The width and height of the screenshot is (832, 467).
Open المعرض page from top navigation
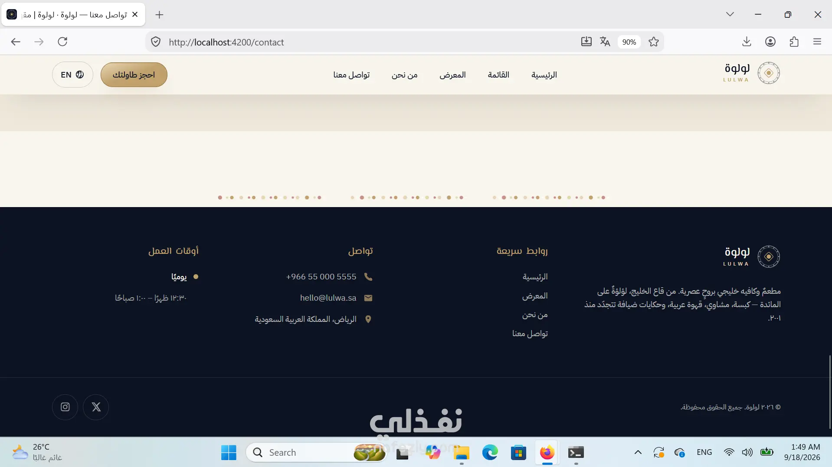452,75
